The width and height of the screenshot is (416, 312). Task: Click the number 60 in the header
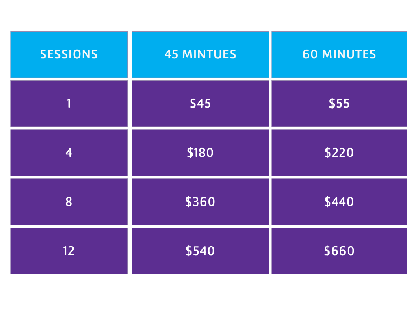(310, 54)
